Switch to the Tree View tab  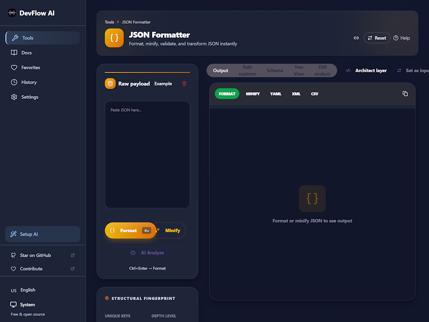(x=298, y=70)
